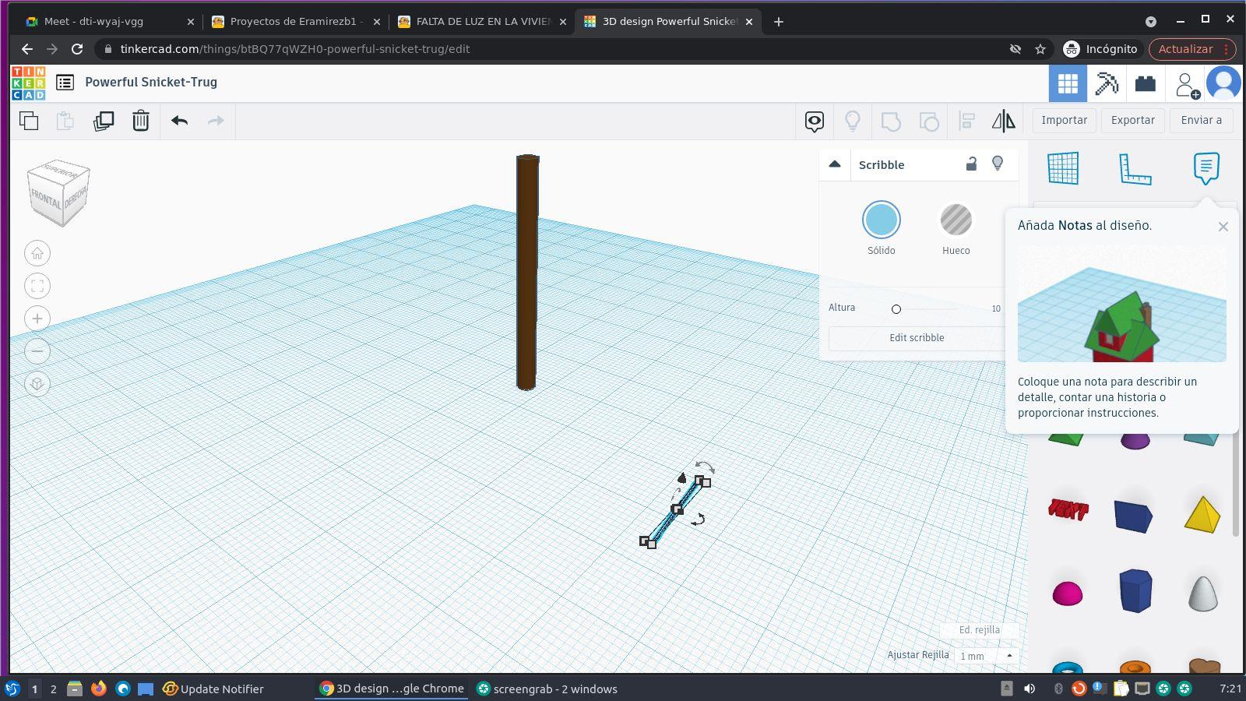This screenshot has height=701, width=1246.
Task: Toggle the lock on Scribble shape
Action: pyautogui.click(x=971, y=164)
